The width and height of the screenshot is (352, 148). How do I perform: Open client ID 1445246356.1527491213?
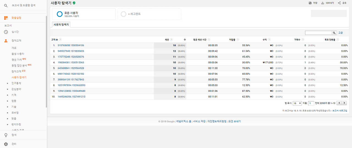71,97
